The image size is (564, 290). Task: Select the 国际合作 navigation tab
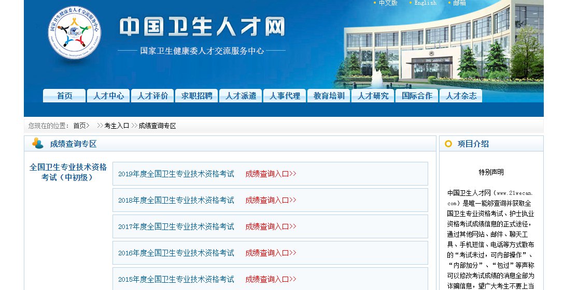click(x=417, y=96)
